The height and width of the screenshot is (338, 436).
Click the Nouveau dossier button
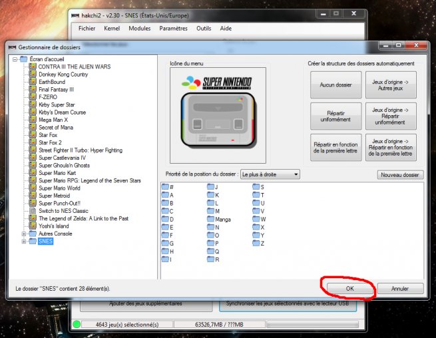[x=400, y=175]
